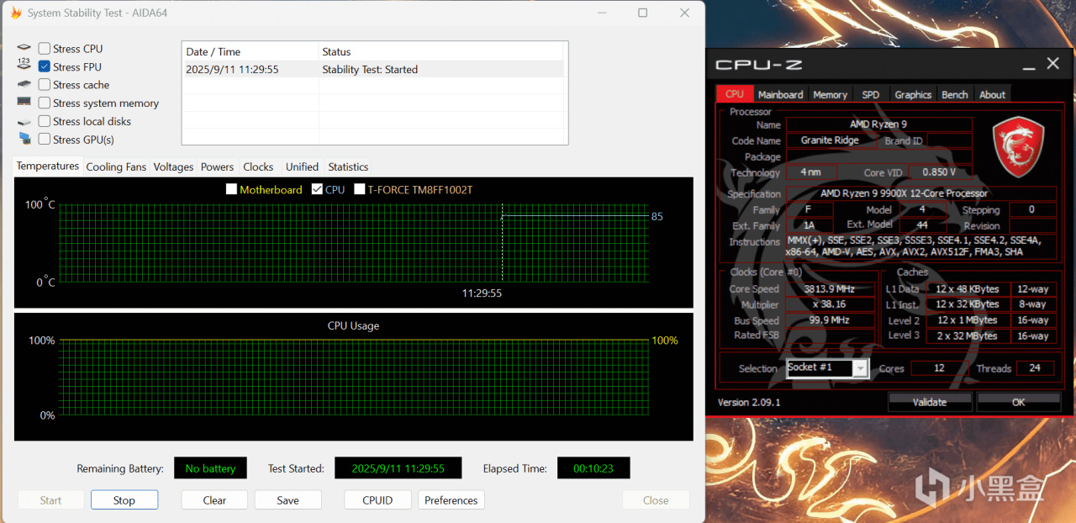Click the Specification field in CPU-Z
Screen dimensions: 1076x523
[x=921, y=193]
